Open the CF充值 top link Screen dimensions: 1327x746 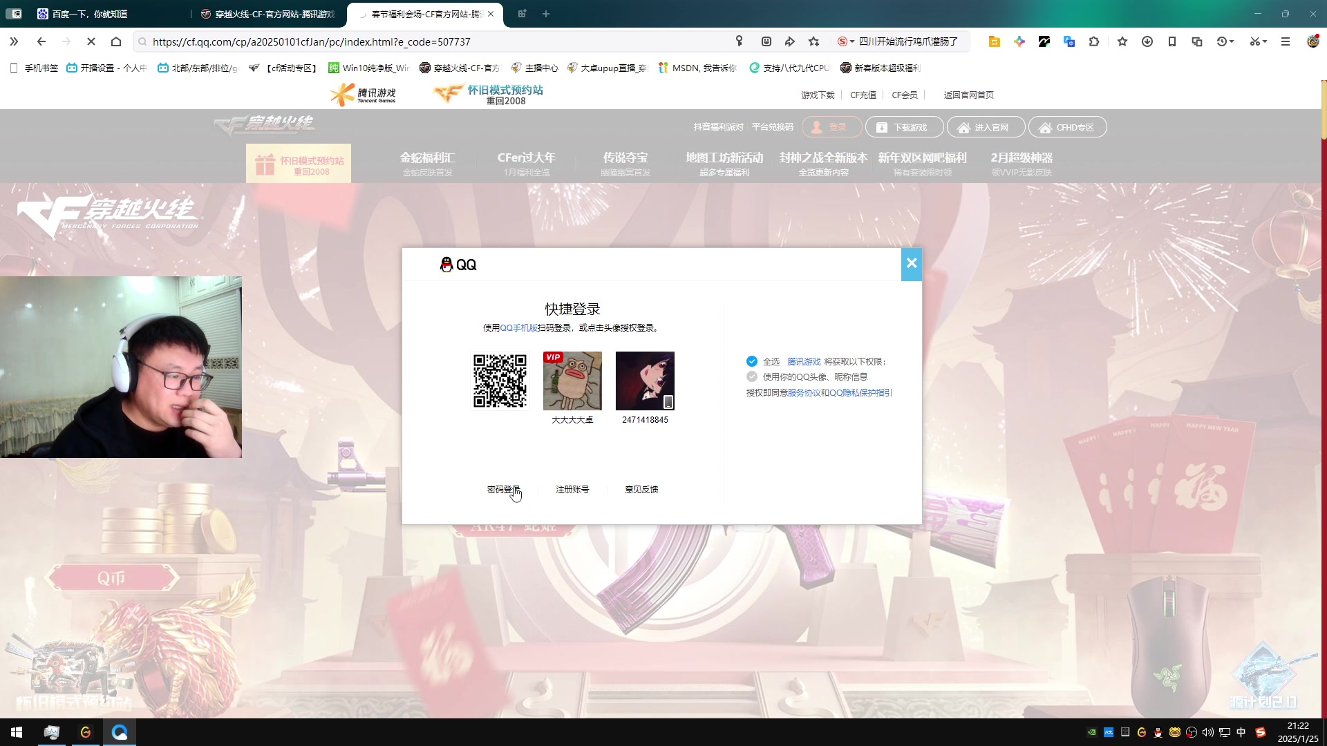(x=863, y=95)
